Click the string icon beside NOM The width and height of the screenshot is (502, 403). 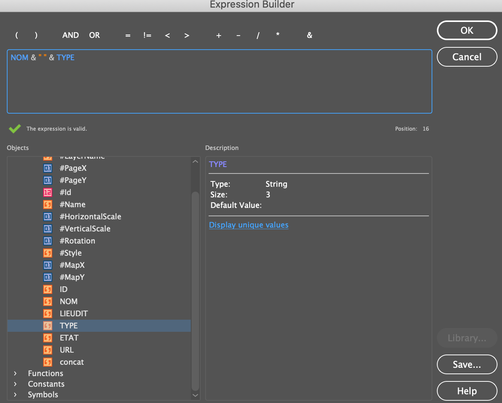click(48, 301)
